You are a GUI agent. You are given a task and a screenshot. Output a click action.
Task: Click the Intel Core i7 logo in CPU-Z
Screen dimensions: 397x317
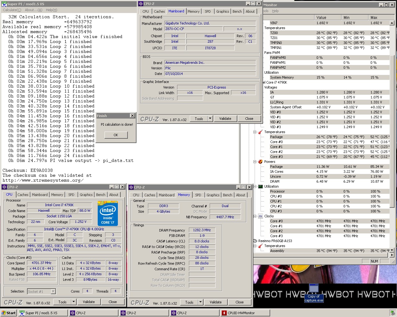(x=108, y=213)
